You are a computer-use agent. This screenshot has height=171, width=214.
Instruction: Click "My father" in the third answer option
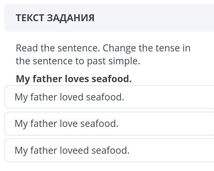(36, 150)
